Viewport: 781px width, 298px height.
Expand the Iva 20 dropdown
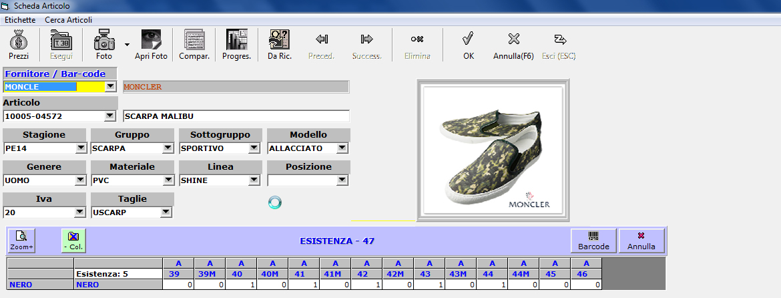tap(80, 212)
